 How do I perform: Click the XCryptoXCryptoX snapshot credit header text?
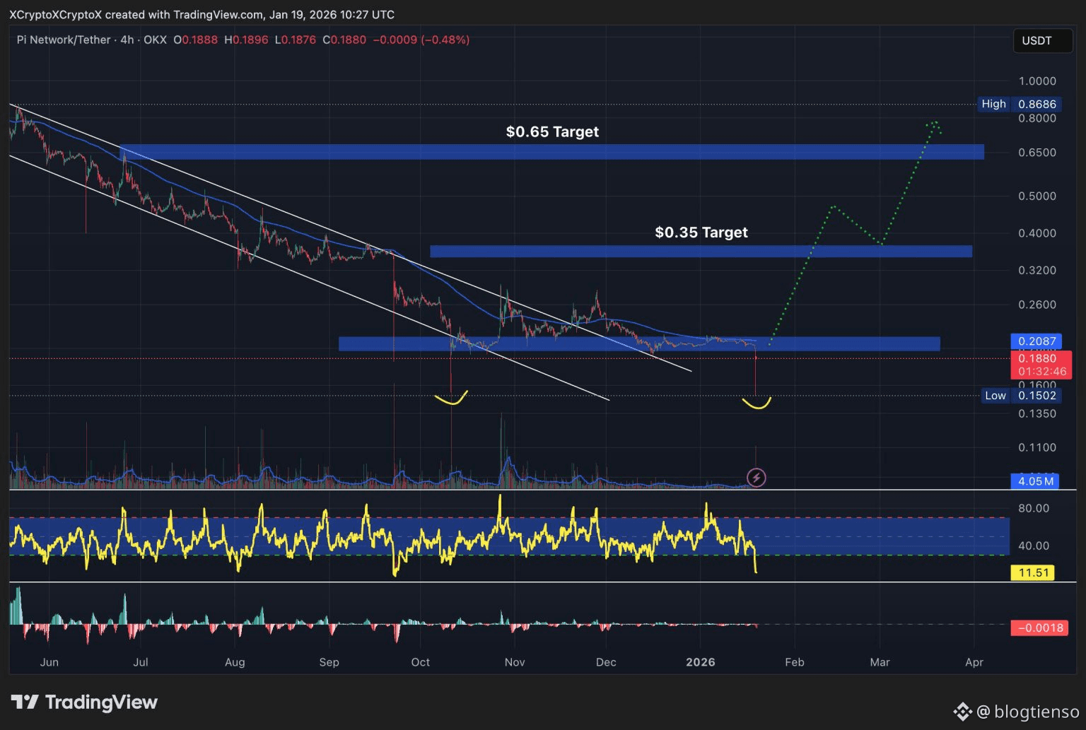coord(202,14)
